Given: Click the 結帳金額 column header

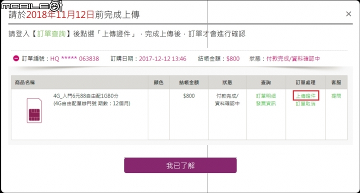Looking at the screenshot, I should pyautogui.click(x=189, y=82).
